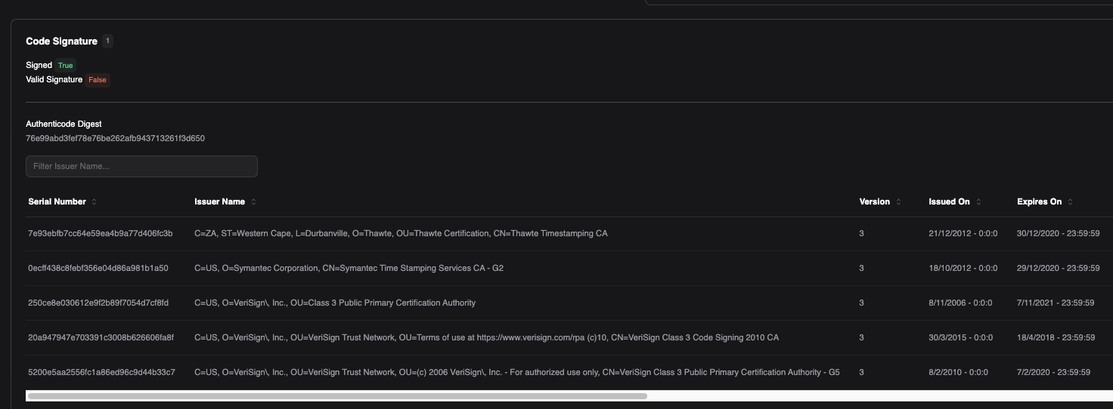Click the Signed True badge
1113x409 pixels.
66,66
